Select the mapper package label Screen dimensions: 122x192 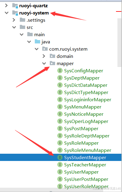tap(65, 64)
